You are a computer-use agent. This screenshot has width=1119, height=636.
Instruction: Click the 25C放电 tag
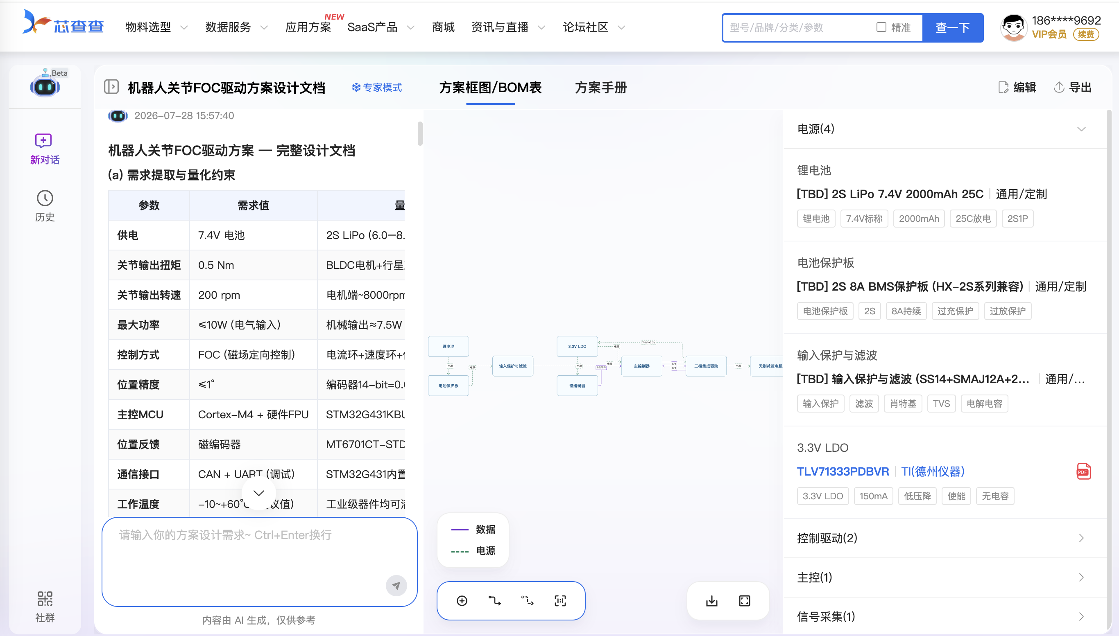click(973, 219)
